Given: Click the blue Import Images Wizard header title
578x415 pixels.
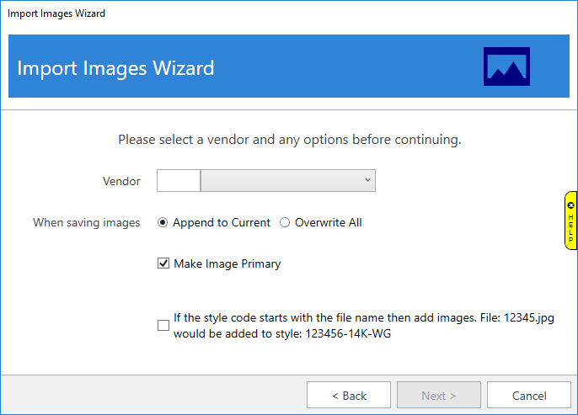Looking at the screenshot, I should 115,67.
